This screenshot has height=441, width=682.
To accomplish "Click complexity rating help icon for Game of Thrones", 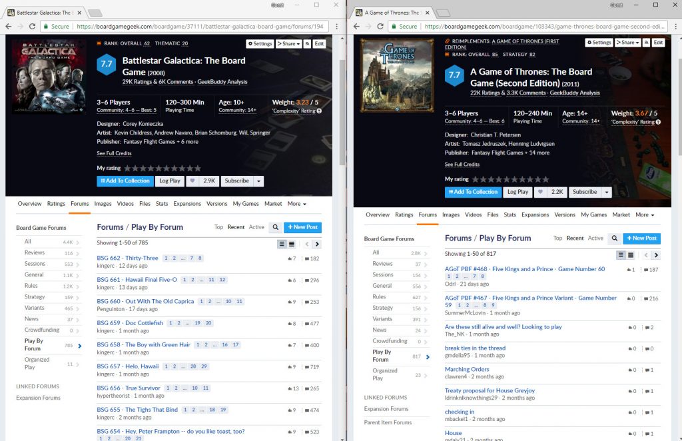I will (x=658, y=122).
